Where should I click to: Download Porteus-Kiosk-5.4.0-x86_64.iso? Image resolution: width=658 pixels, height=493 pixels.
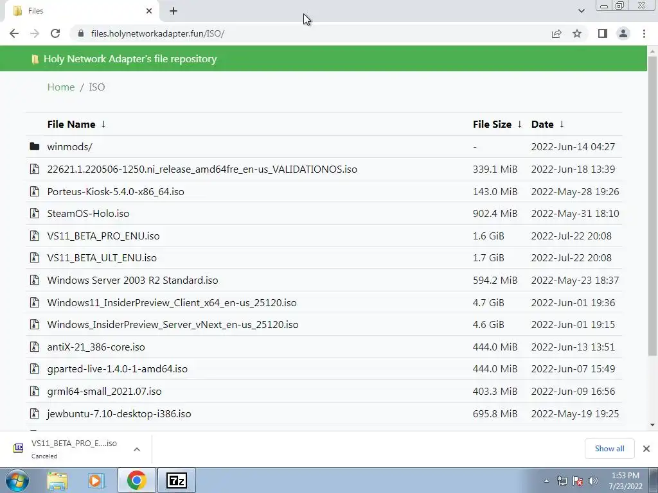coord(116,191)
